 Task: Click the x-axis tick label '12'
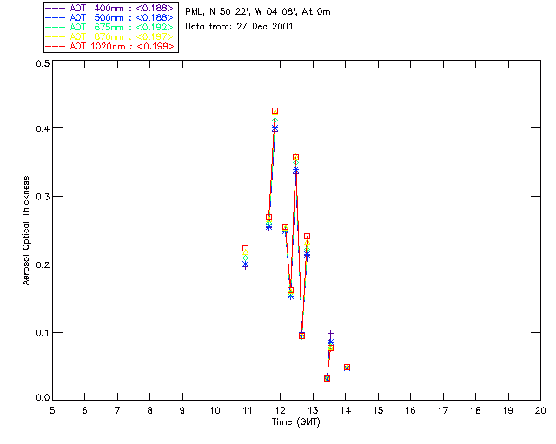(280, 410)
